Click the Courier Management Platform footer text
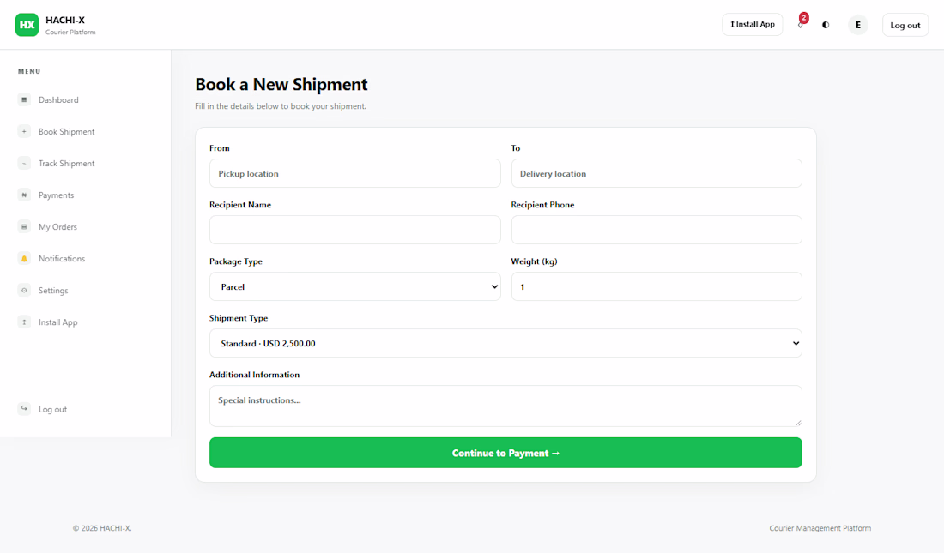944x553 pixels. tap(820, 528)
